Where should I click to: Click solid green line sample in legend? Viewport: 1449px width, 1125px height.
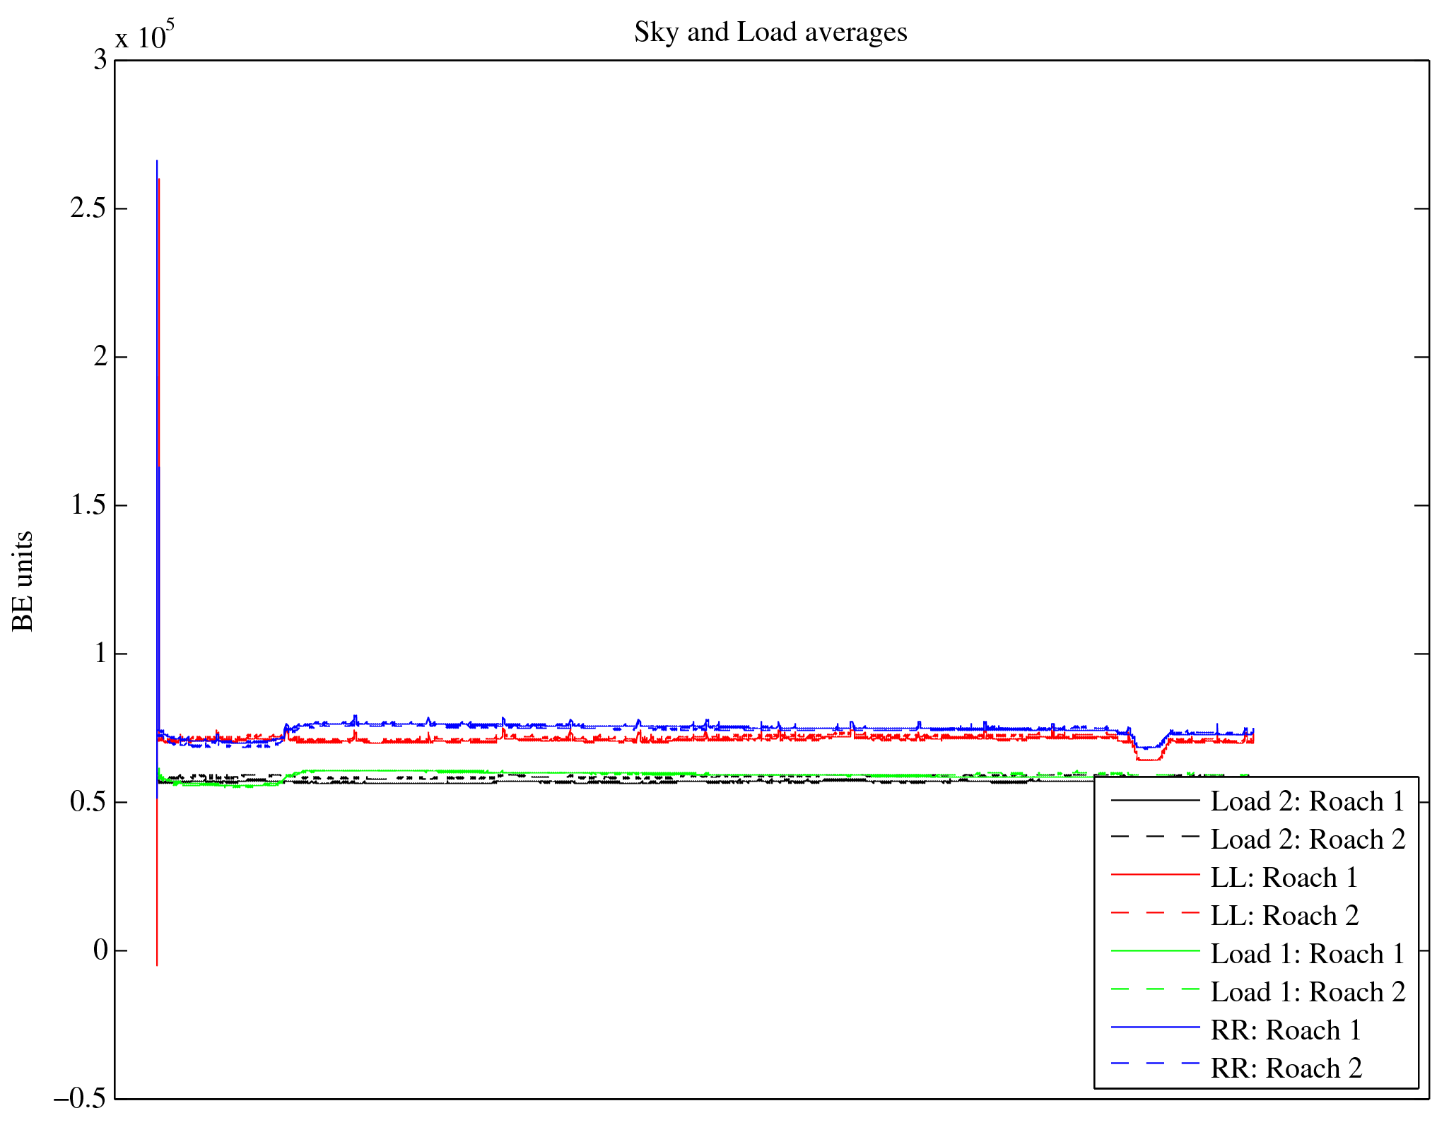click(1155, 951)
